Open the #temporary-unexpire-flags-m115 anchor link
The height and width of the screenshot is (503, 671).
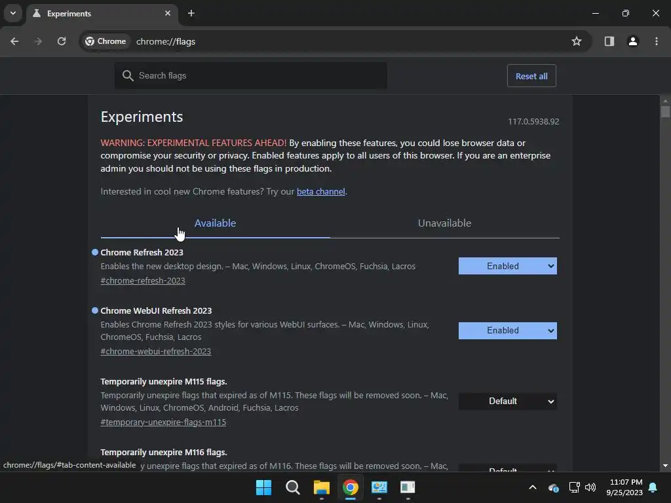coord(163,422)
